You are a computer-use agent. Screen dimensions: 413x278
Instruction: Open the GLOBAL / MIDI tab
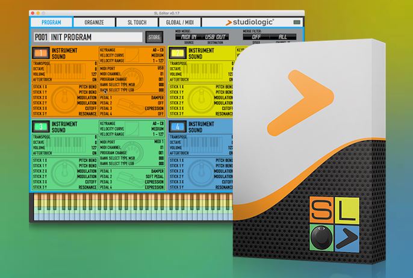point(179,22)
